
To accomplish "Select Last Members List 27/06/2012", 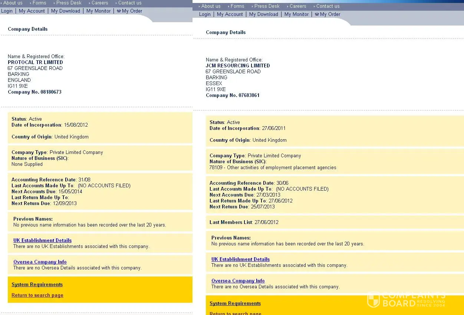I will pyautogui.click(x=244, y=222).
